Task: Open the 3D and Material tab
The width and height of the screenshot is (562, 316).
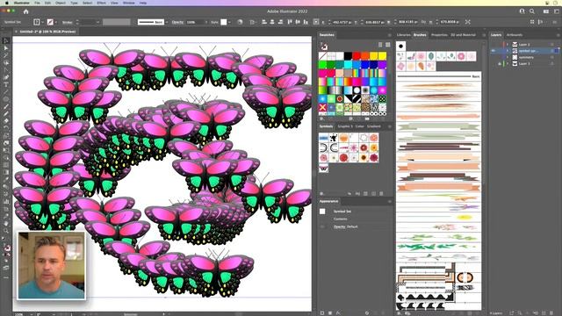Action: tap(463, 35)
